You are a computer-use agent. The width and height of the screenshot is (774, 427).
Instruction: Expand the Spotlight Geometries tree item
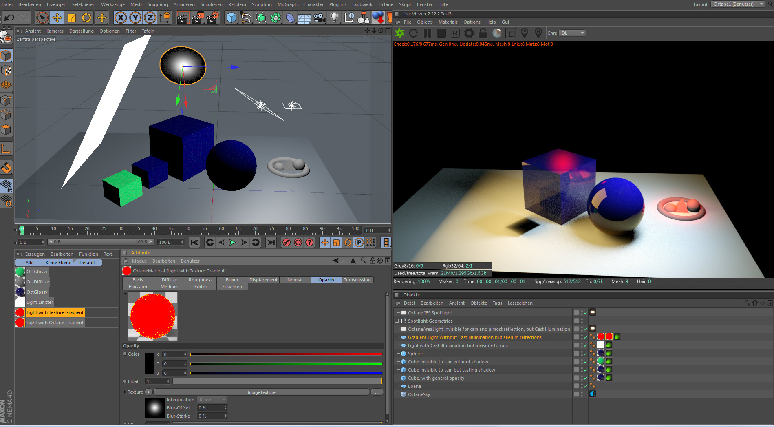point(397,321)
